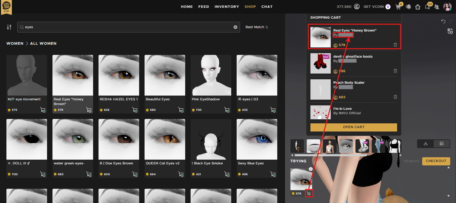Viewport: 456px width, 203px height.
Task: Clear the eyes search text
Action: tap(235, 27)
